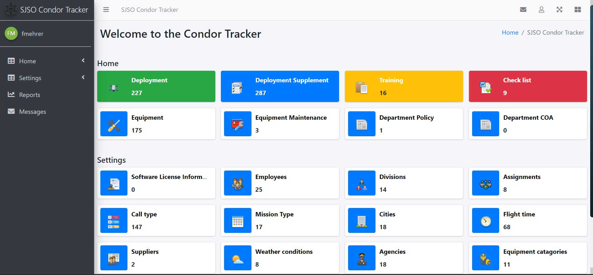Open Reports from the sidebar
Image resolution: width=593 pixels, height=275 pixels.
tap(30, 95)
